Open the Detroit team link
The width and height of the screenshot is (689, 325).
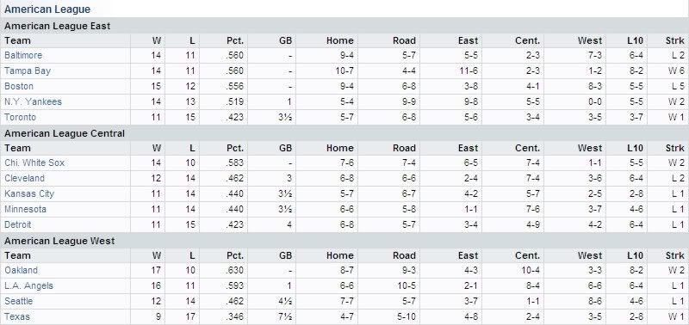tap(17, 224)
